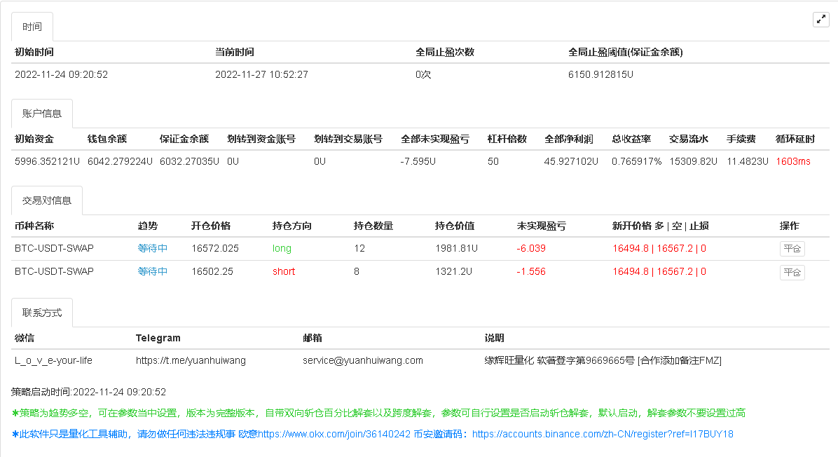
Task: Click the WeChat ID L_o_v_e-your-life
Action: (x=52, y=360)
